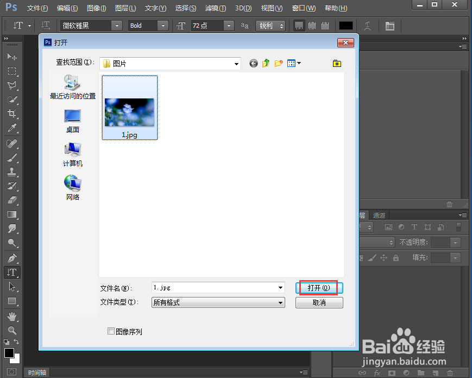Click the 打开 button

(x=319, y=288)
